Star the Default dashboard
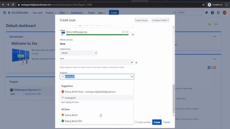The image size is (230, 129). pyautogui.click(x=210, y=24)
